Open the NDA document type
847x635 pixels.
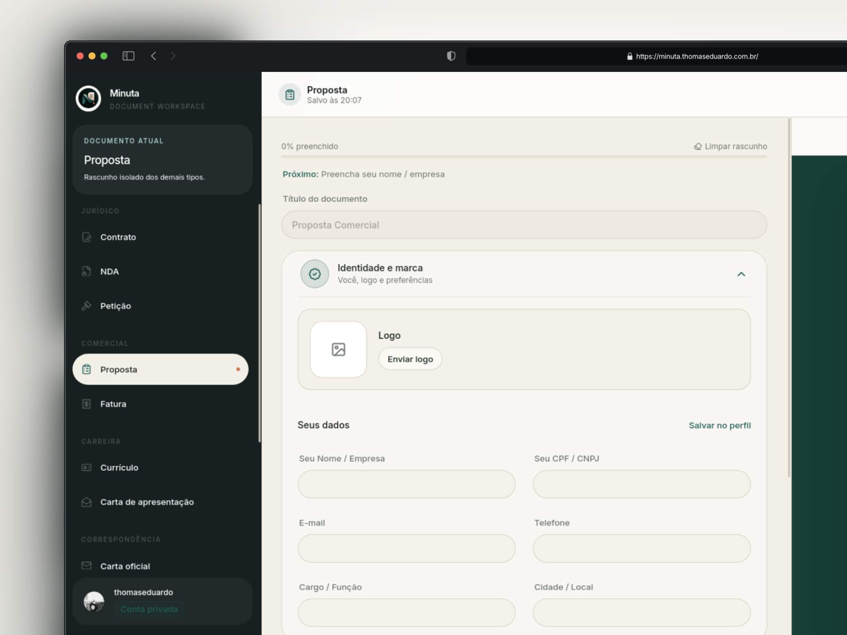click(160, 271)
